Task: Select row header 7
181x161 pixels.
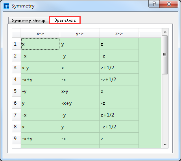Action: click(x=17, y=115)
